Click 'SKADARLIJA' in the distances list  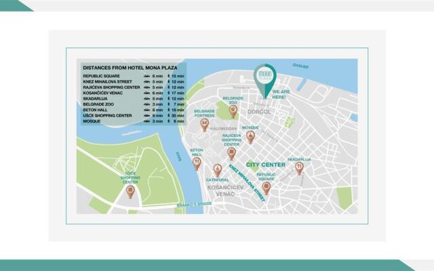[95, 98]
